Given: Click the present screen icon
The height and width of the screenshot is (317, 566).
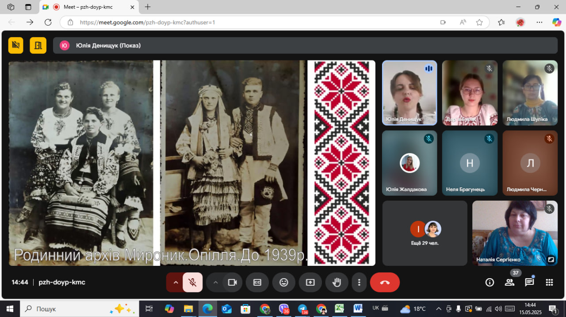Looking at the screenshot, I should coord(310,283).
